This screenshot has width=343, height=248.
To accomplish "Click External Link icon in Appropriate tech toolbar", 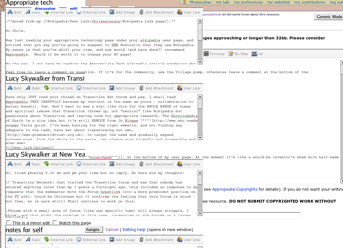I will 79,12.
